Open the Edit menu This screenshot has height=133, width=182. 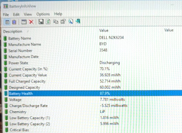[16, 15]
